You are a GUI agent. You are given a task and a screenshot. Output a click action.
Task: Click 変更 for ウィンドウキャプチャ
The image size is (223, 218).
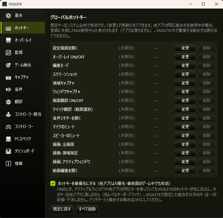[185, 92]
